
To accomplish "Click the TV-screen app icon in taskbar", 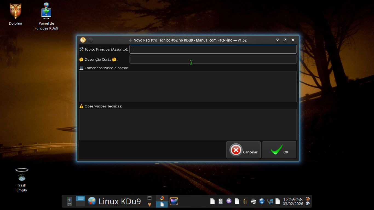I will pyautogui.click(x=174, y=201).
